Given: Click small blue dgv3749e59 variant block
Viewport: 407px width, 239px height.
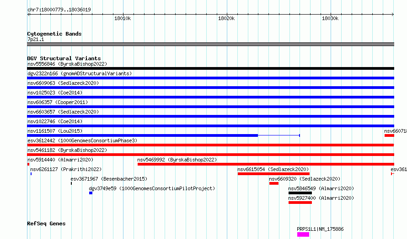Looking at the screenshot, I should click(91, 193).
